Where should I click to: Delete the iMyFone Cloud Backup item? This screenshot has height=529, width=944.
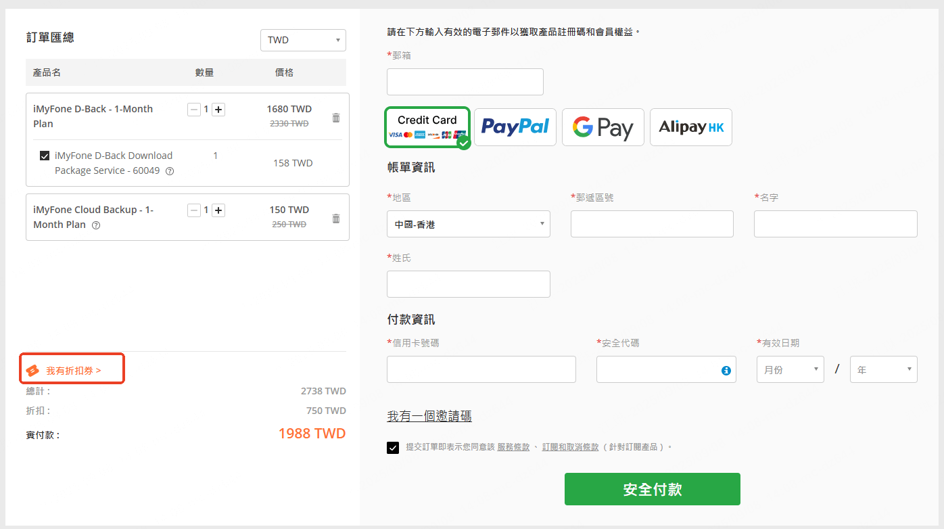[336, 218]
